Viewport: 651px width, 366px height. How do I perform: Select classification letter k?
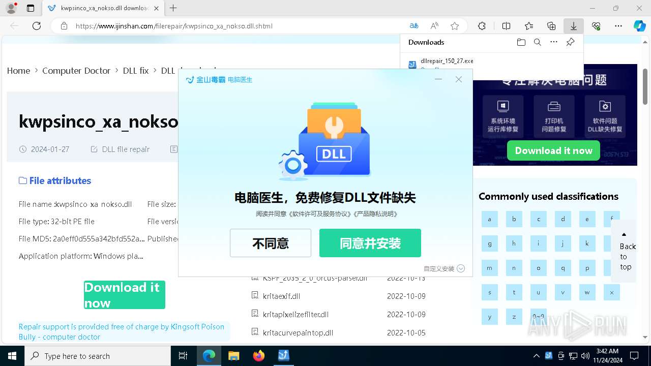(587, 243)
